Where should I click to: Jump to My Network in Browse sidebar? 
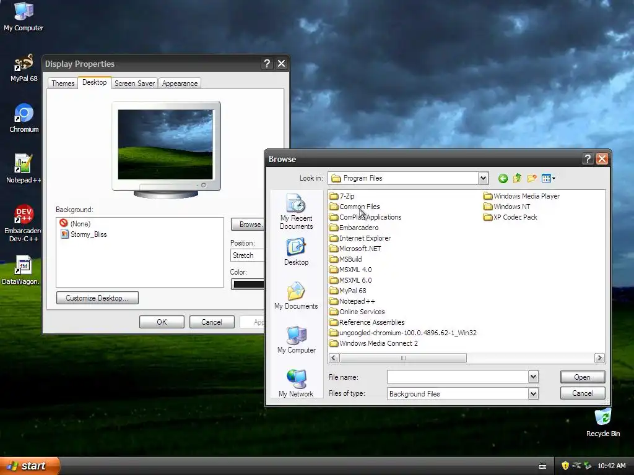click(x=296, y=383)
